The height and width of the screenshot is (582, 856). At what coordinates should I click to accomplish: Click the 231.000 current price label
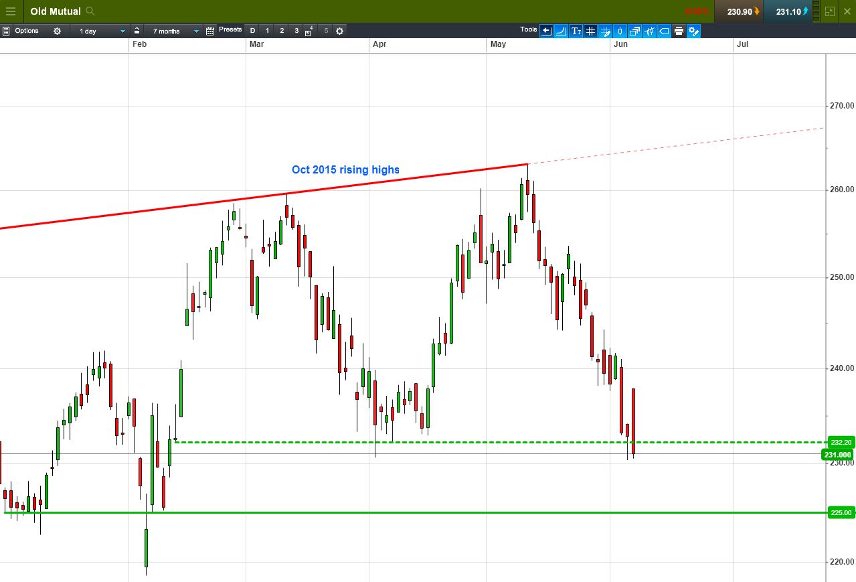[838, 455]
